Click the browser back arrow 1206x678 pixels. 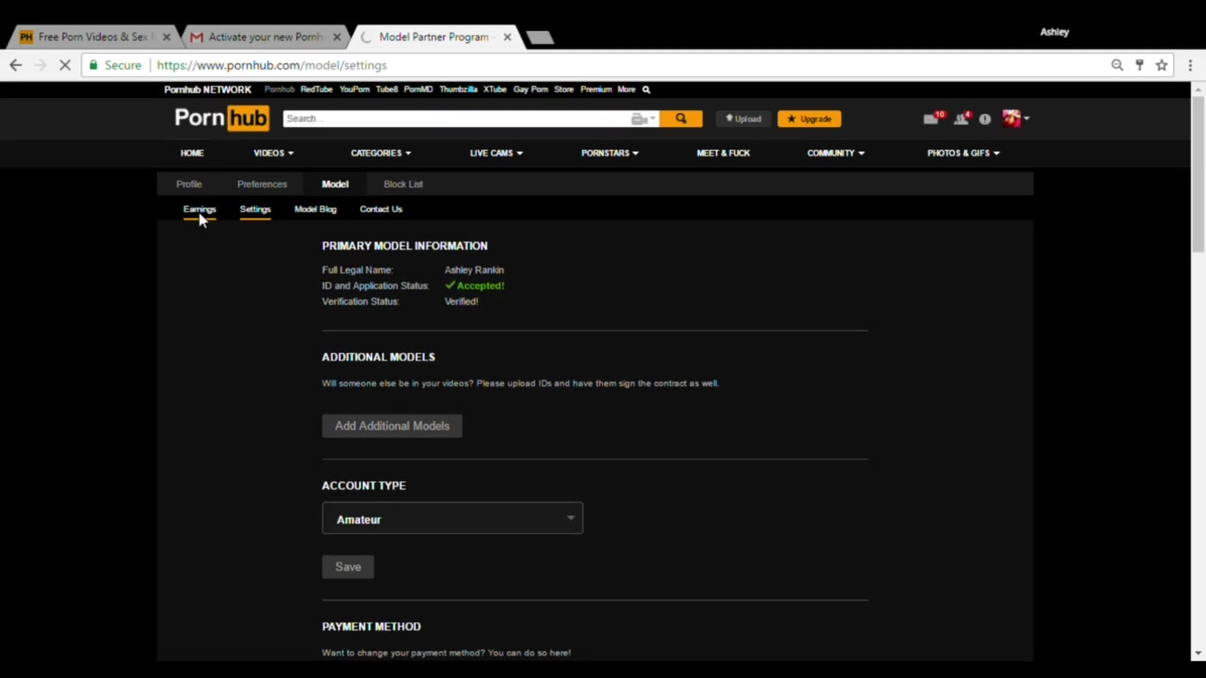coord(16,65)
